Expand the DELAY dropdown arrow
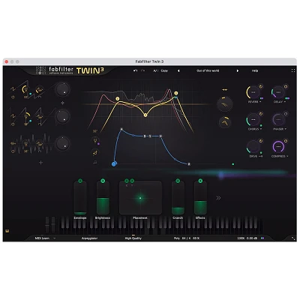Viewport: 300px width, 300px height. pos(284,102)
